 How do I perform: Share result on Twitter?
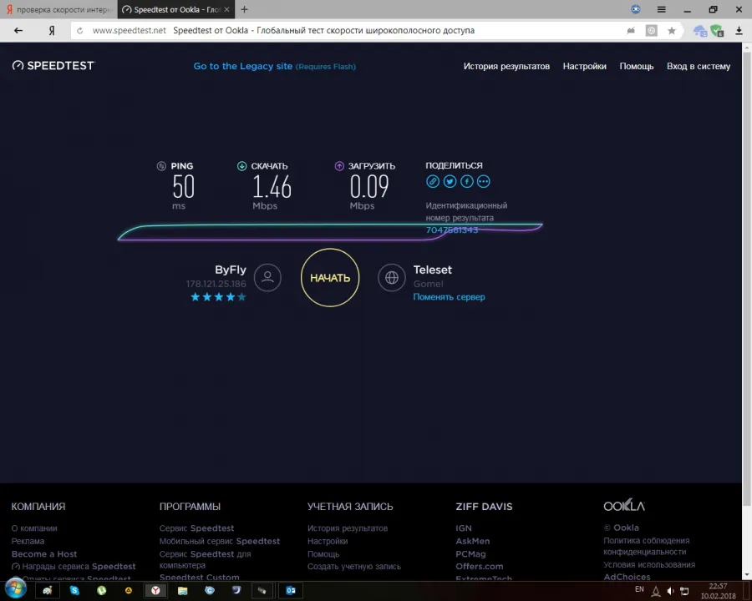click(450, 182)
